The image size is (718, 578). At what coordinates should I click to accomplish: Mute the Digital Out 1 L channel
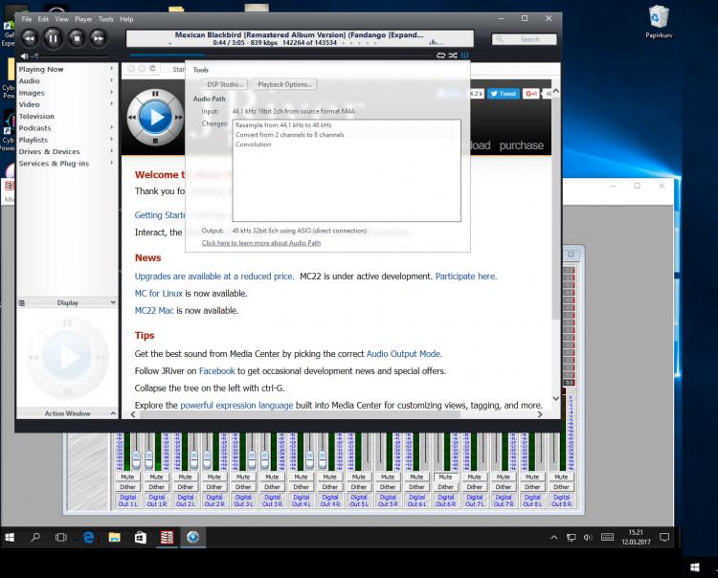127,477
